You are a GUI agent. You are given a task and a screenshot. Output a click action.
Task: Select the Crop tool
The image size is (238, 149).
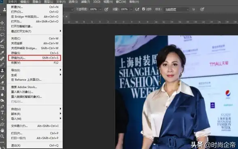click(x=2, y=47)
